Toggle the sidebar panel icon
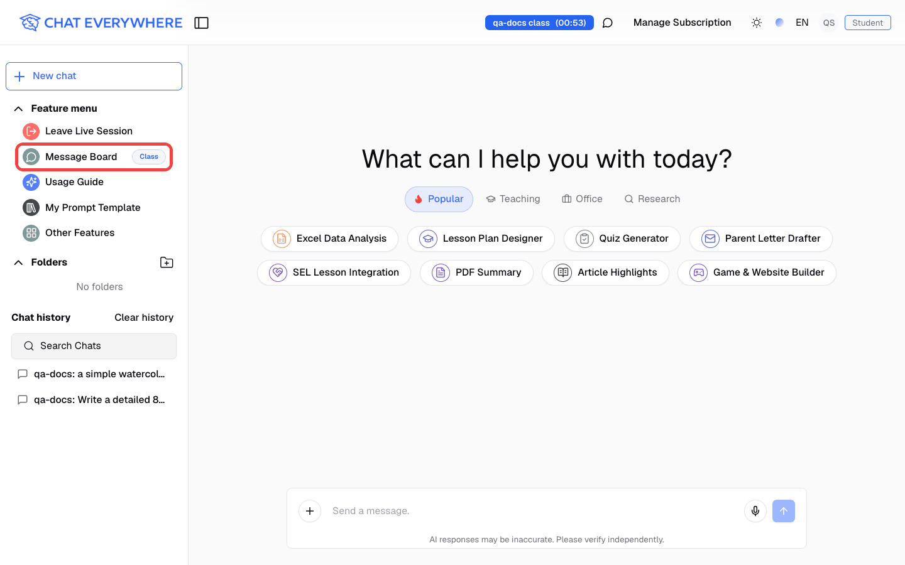Viewport: 905px width, 565px height. (201, 23)
